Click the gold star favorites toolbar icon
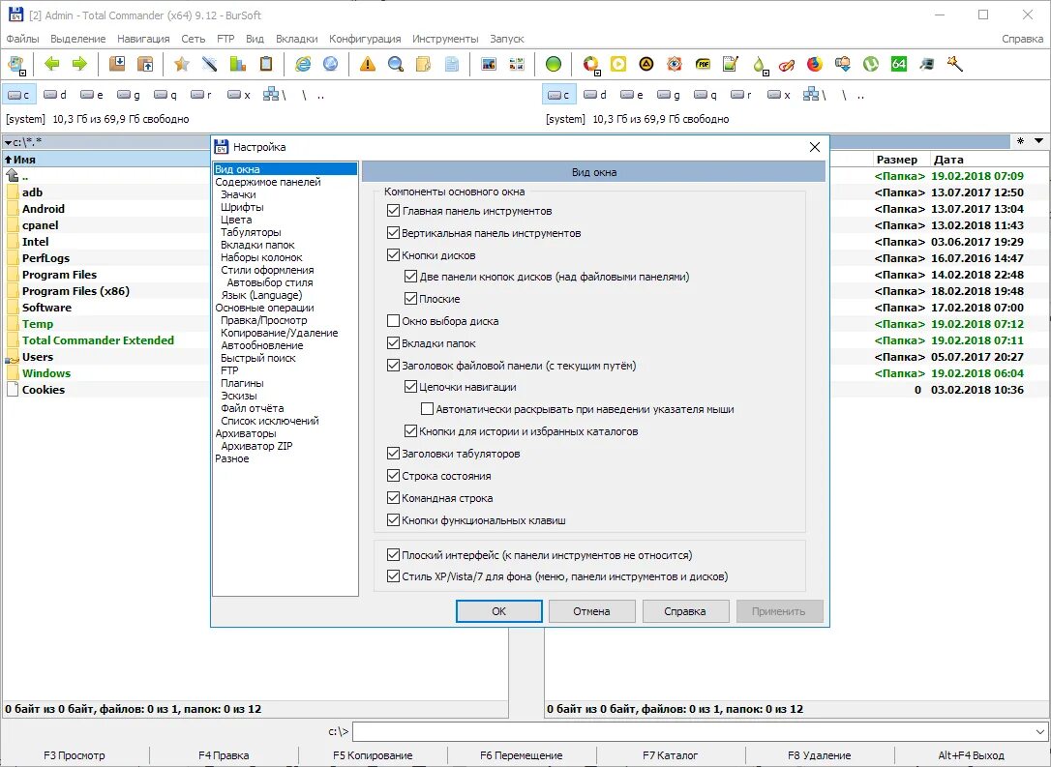This screenshot has height=767, width=1051. (182, 64)
